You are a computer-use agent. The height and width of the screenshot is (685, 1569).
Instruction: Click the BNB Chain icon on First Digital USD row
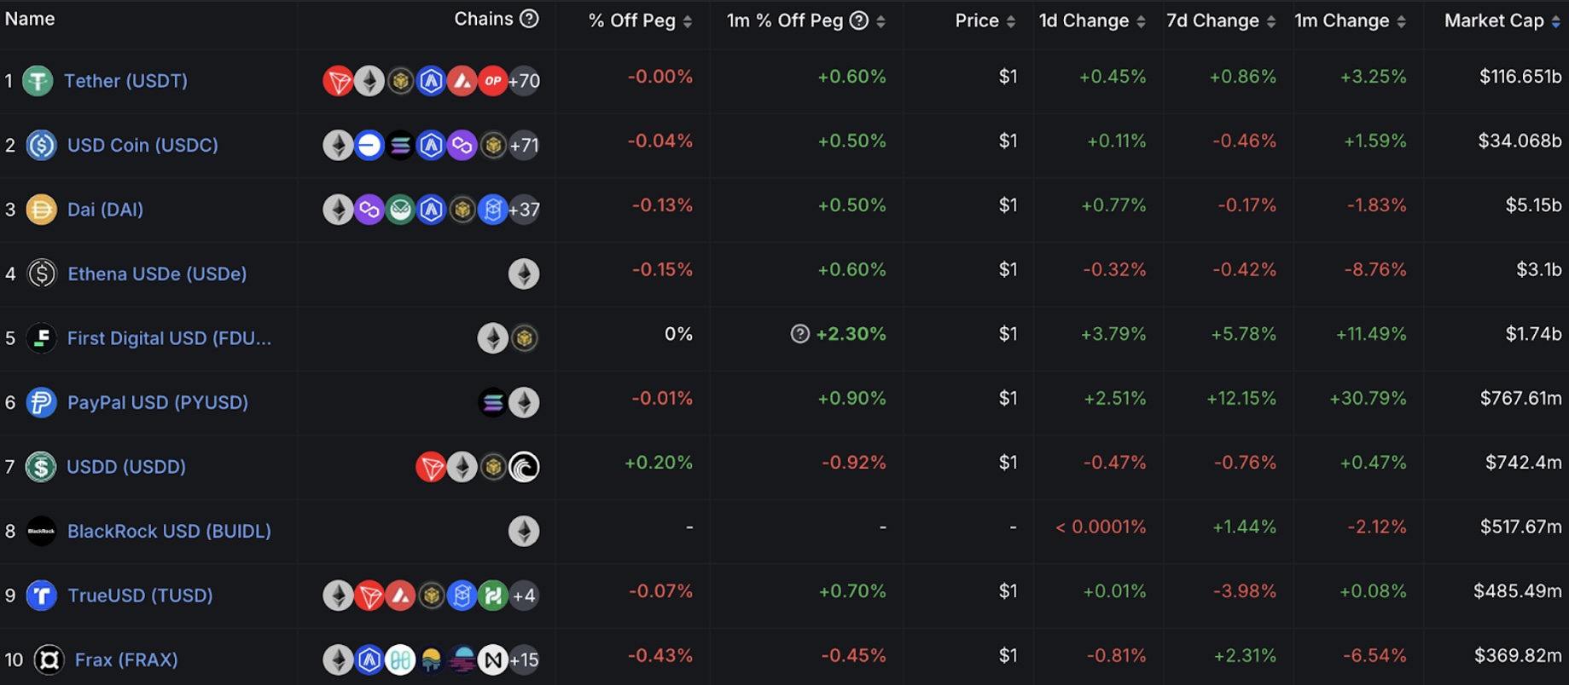click(x=525, y=337)
